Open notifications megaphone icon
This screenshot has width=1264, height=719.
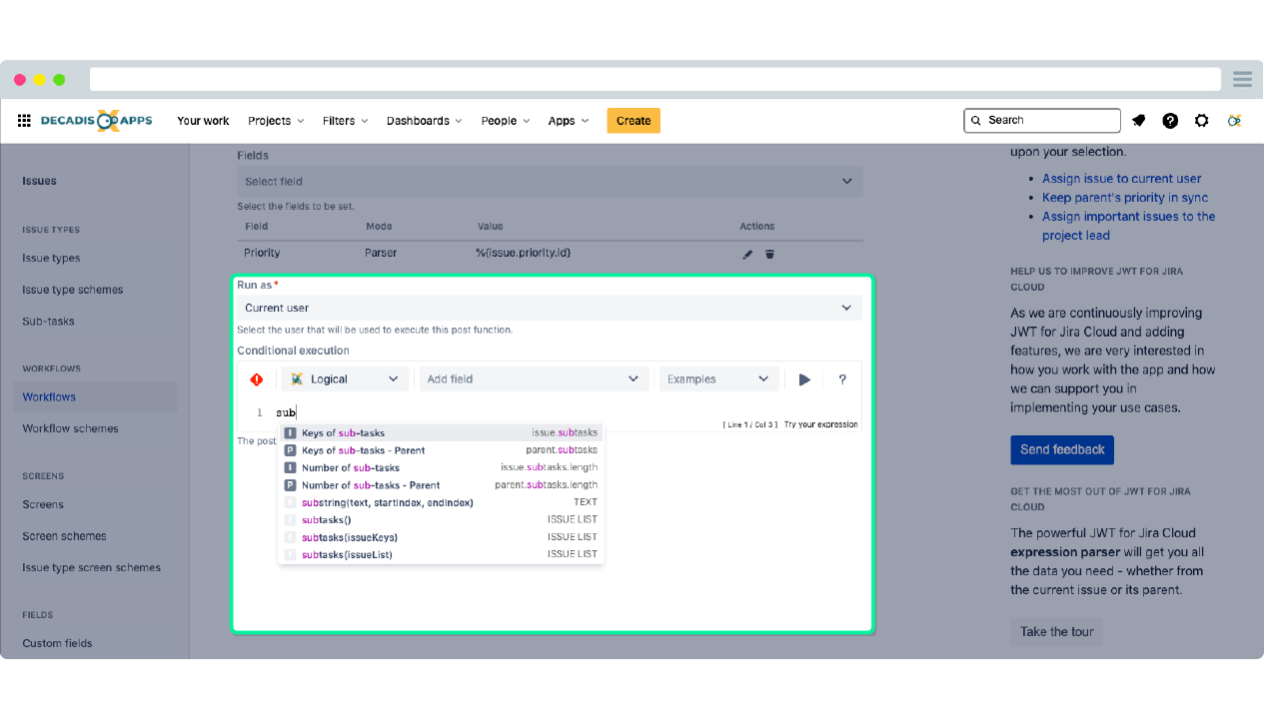pos(1139,121)
